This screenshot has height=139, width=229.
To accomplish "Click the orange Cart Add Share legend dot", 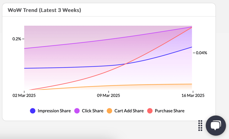I will 109,111.
